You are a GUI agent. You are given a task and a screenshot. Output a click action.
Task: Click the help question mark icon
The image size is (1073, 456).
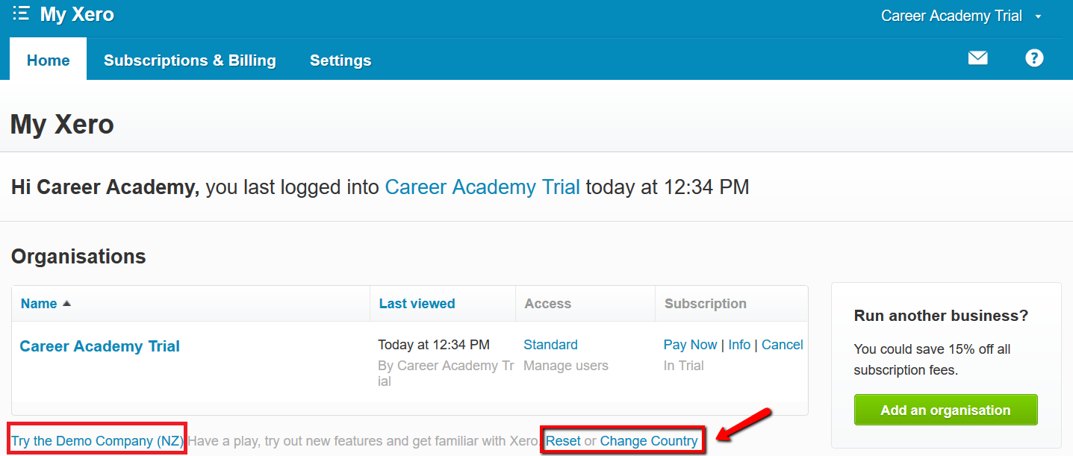coord(1034,58)
